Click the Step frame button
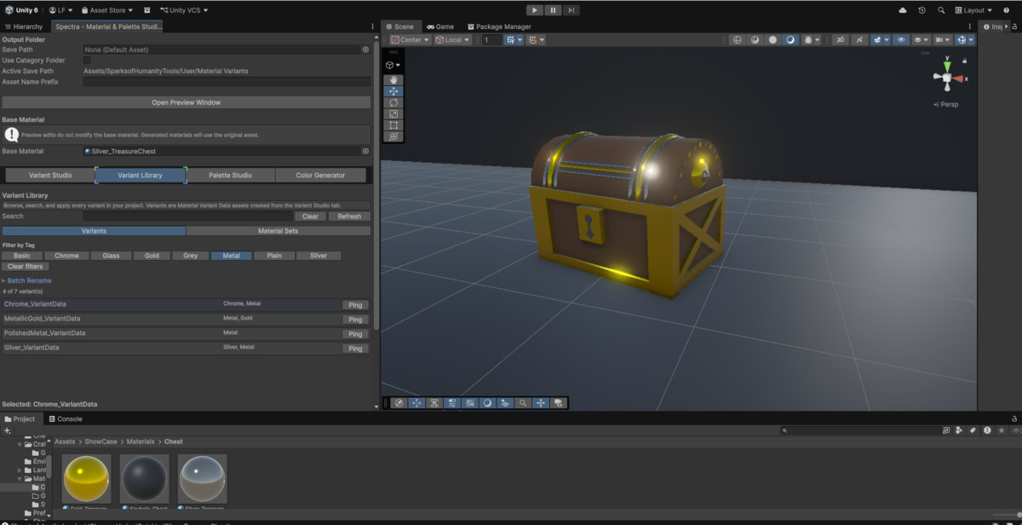 (571, 10)
